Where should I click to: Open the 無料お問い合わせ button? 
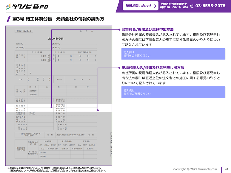tap(140, 6)
